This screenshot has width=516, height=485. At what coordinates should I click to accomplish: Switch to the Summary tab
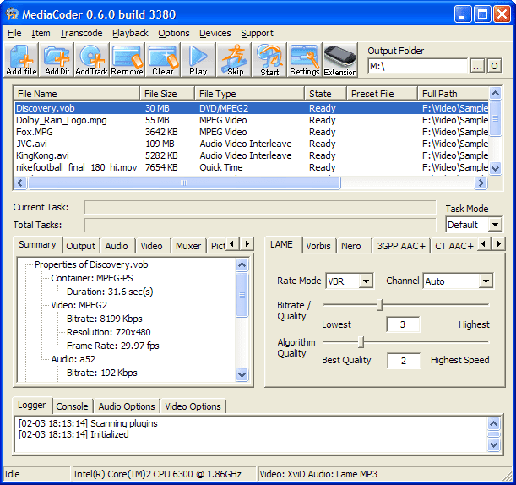(x=37, y=245)
